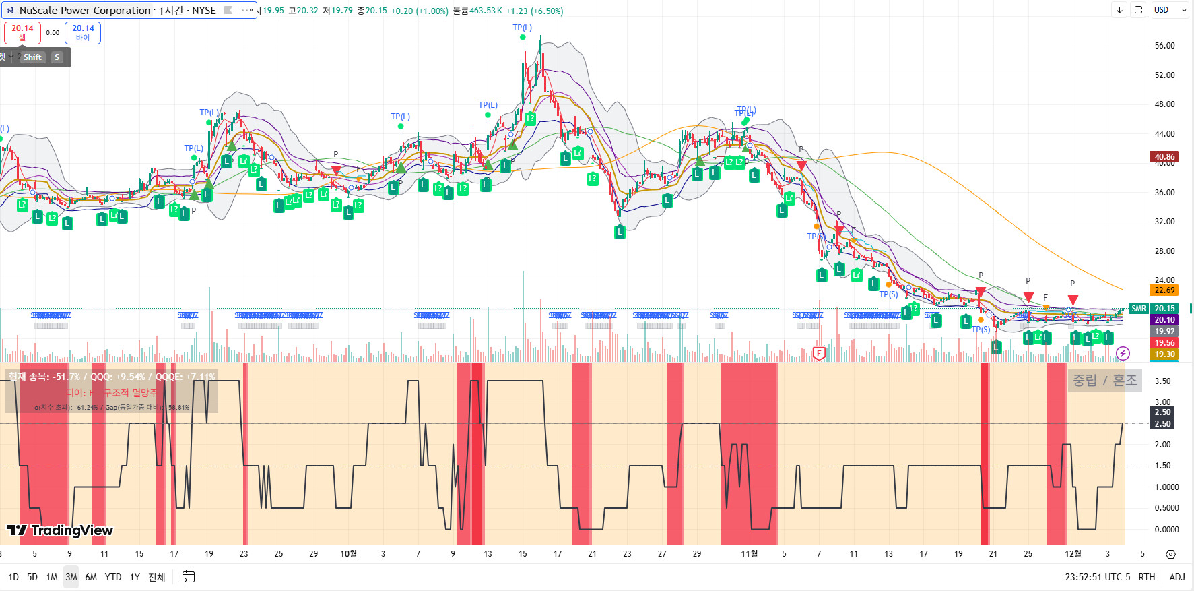Open the NuScale Power Corporation symbol legend
Image resolution: width=1194 pixels, height=591 pixels.
point(117,11)
